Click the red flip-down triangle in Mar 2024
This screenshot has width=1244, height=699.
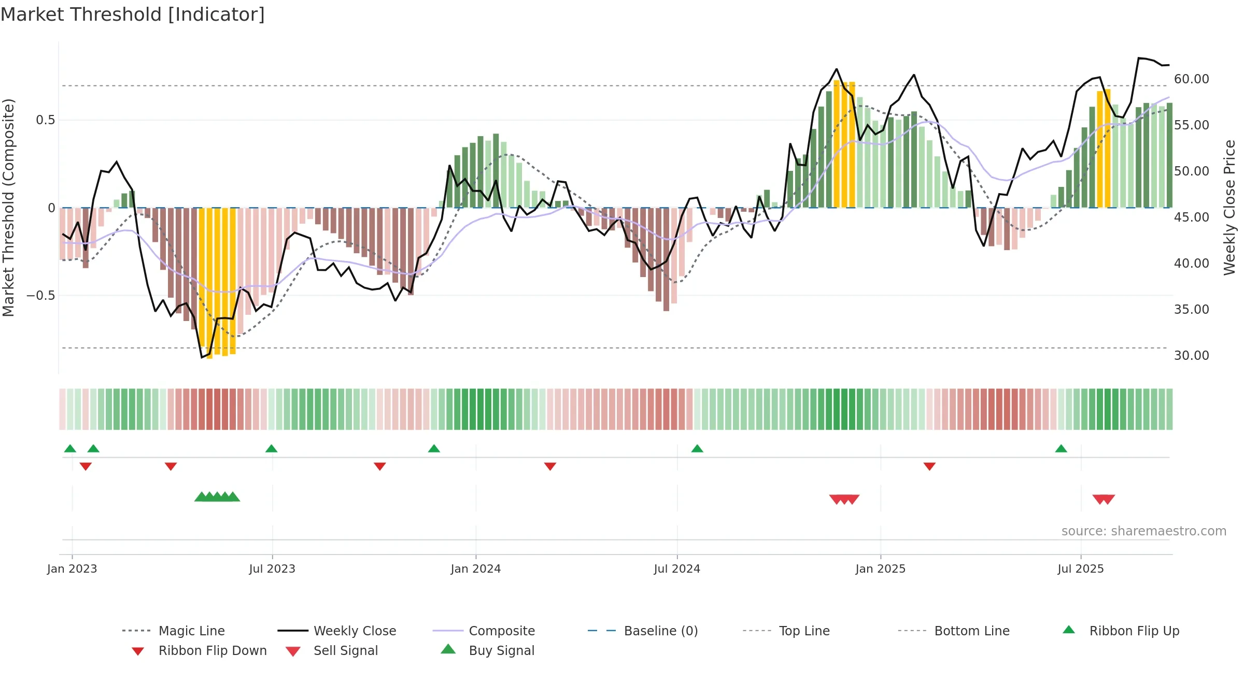tap(550, 467)
